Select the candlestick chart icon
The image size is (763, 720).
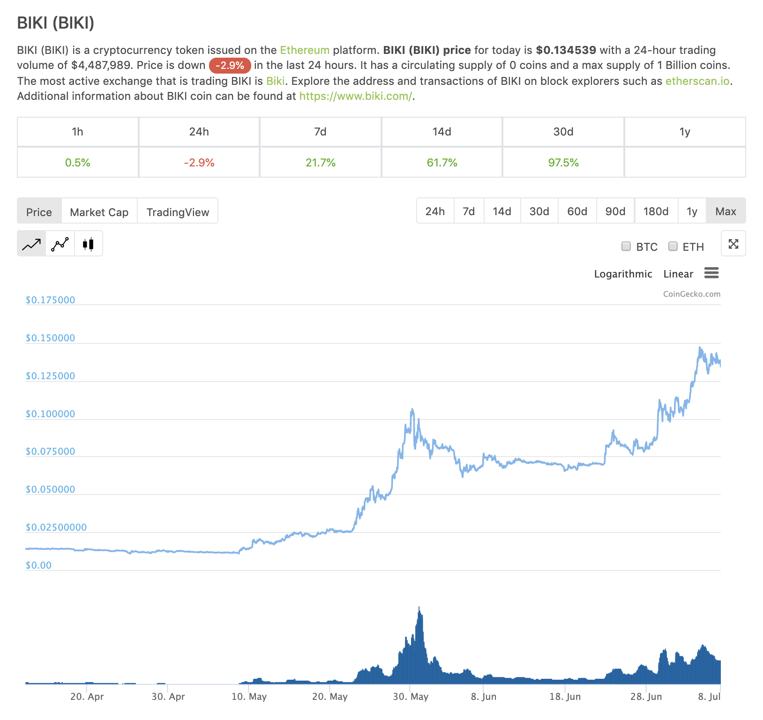tap(88, 244)
